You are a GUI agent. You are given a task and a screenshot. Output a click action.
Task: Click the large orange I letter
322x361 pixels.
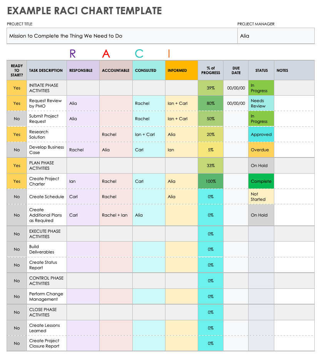169,54
